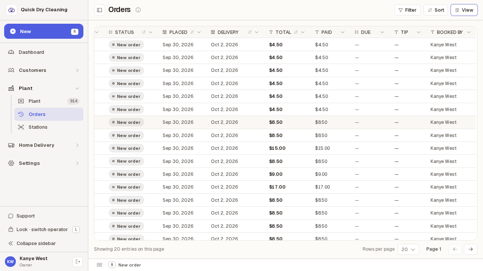Click the sort arrows icon in DELIVERY column
This screenshot has width=483, height=271.
pos(250,32)
